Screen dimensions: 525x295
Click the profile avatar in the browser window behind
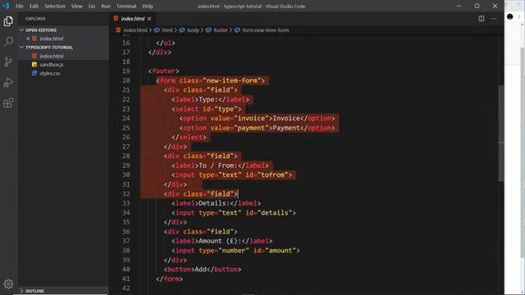[x=510, y=16]
